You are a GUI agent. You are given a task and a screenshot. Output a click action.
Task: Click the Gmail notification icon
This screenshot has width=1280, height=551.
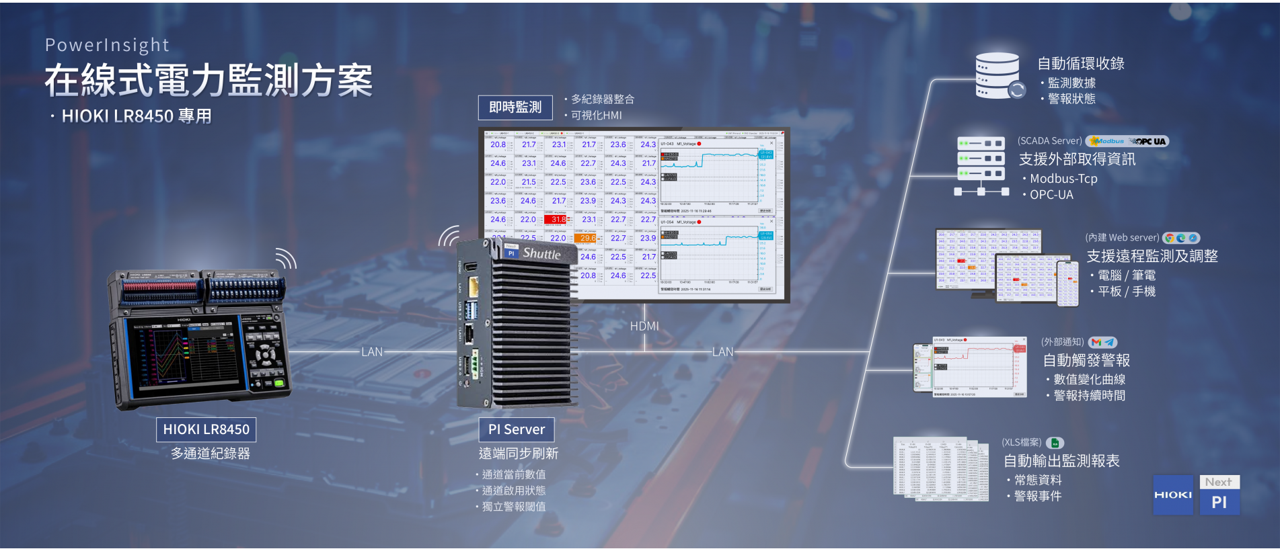coord(1096,342)
